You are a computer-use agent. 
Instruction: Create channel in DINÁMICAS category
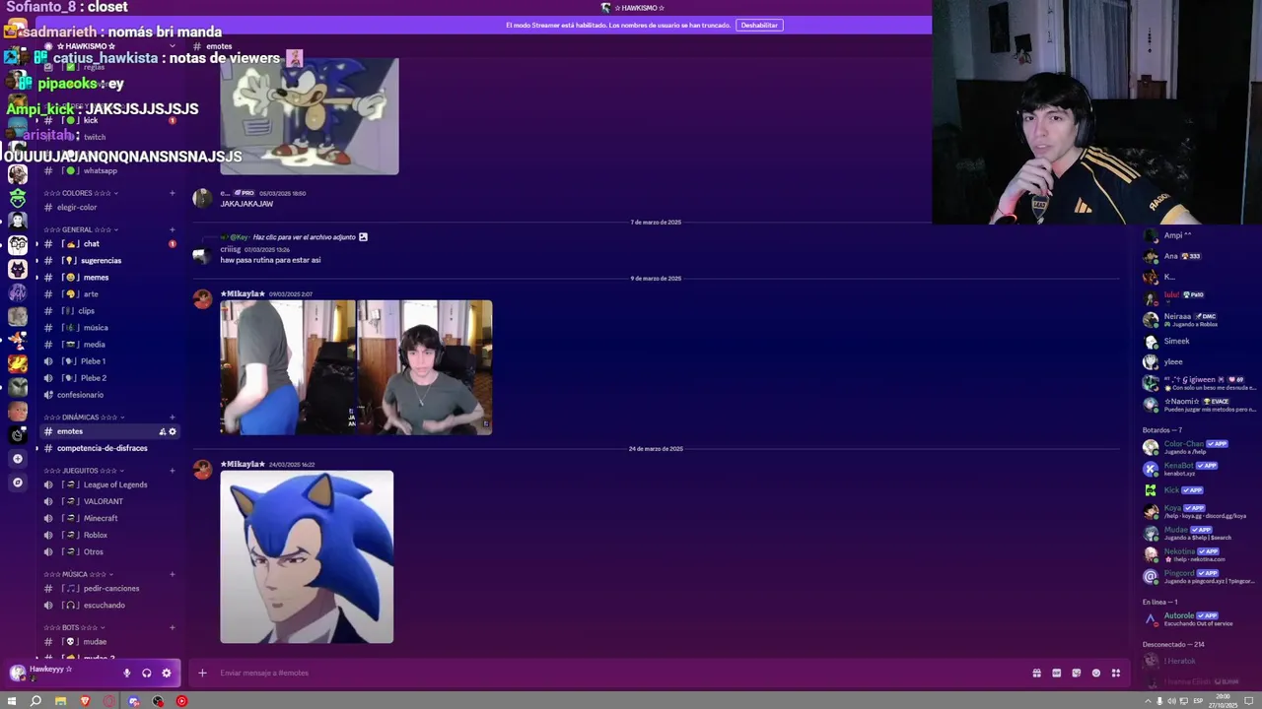tap(173, 418)
